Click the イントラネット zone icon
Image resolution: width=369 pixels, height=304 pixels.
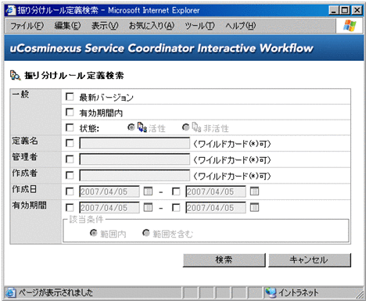[x=270, y=293]
